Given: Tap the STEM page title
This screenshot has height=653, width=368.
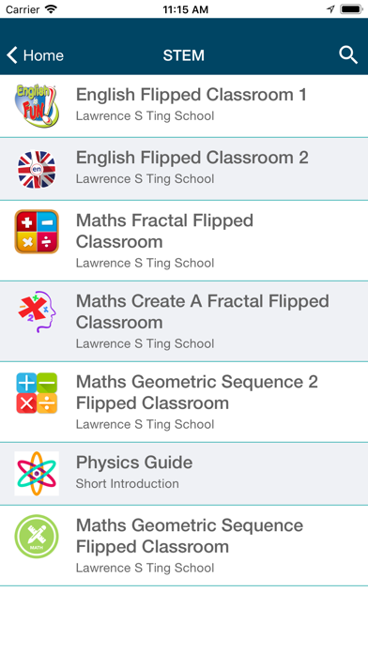Looking at the screenshot, I should 184,55.
